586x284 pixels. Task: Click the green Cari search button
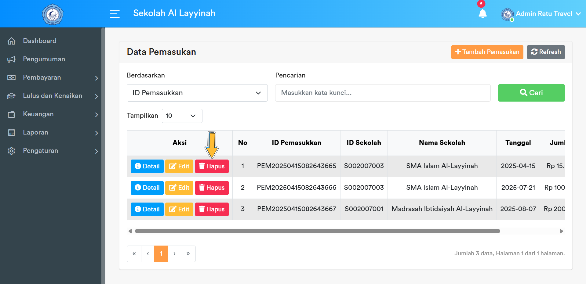(x=531, y=93)
